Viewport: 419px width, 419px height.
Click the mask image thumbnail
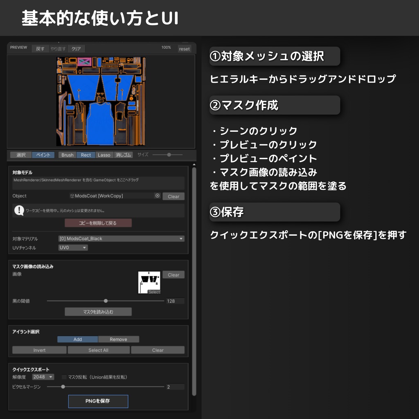point(149,281)
